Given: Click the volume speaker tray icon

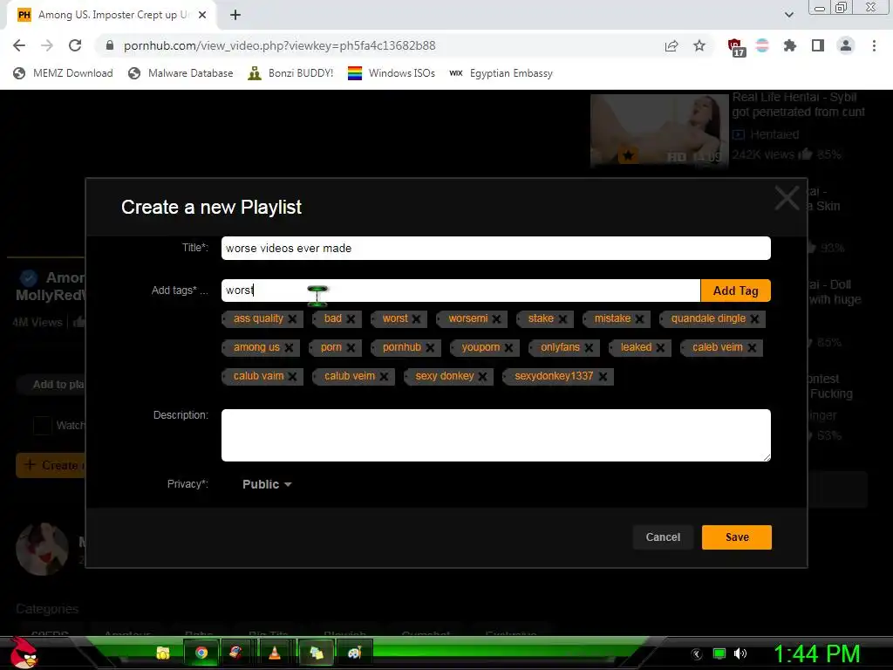Looking at the screenshot, I should pos(740,653).
